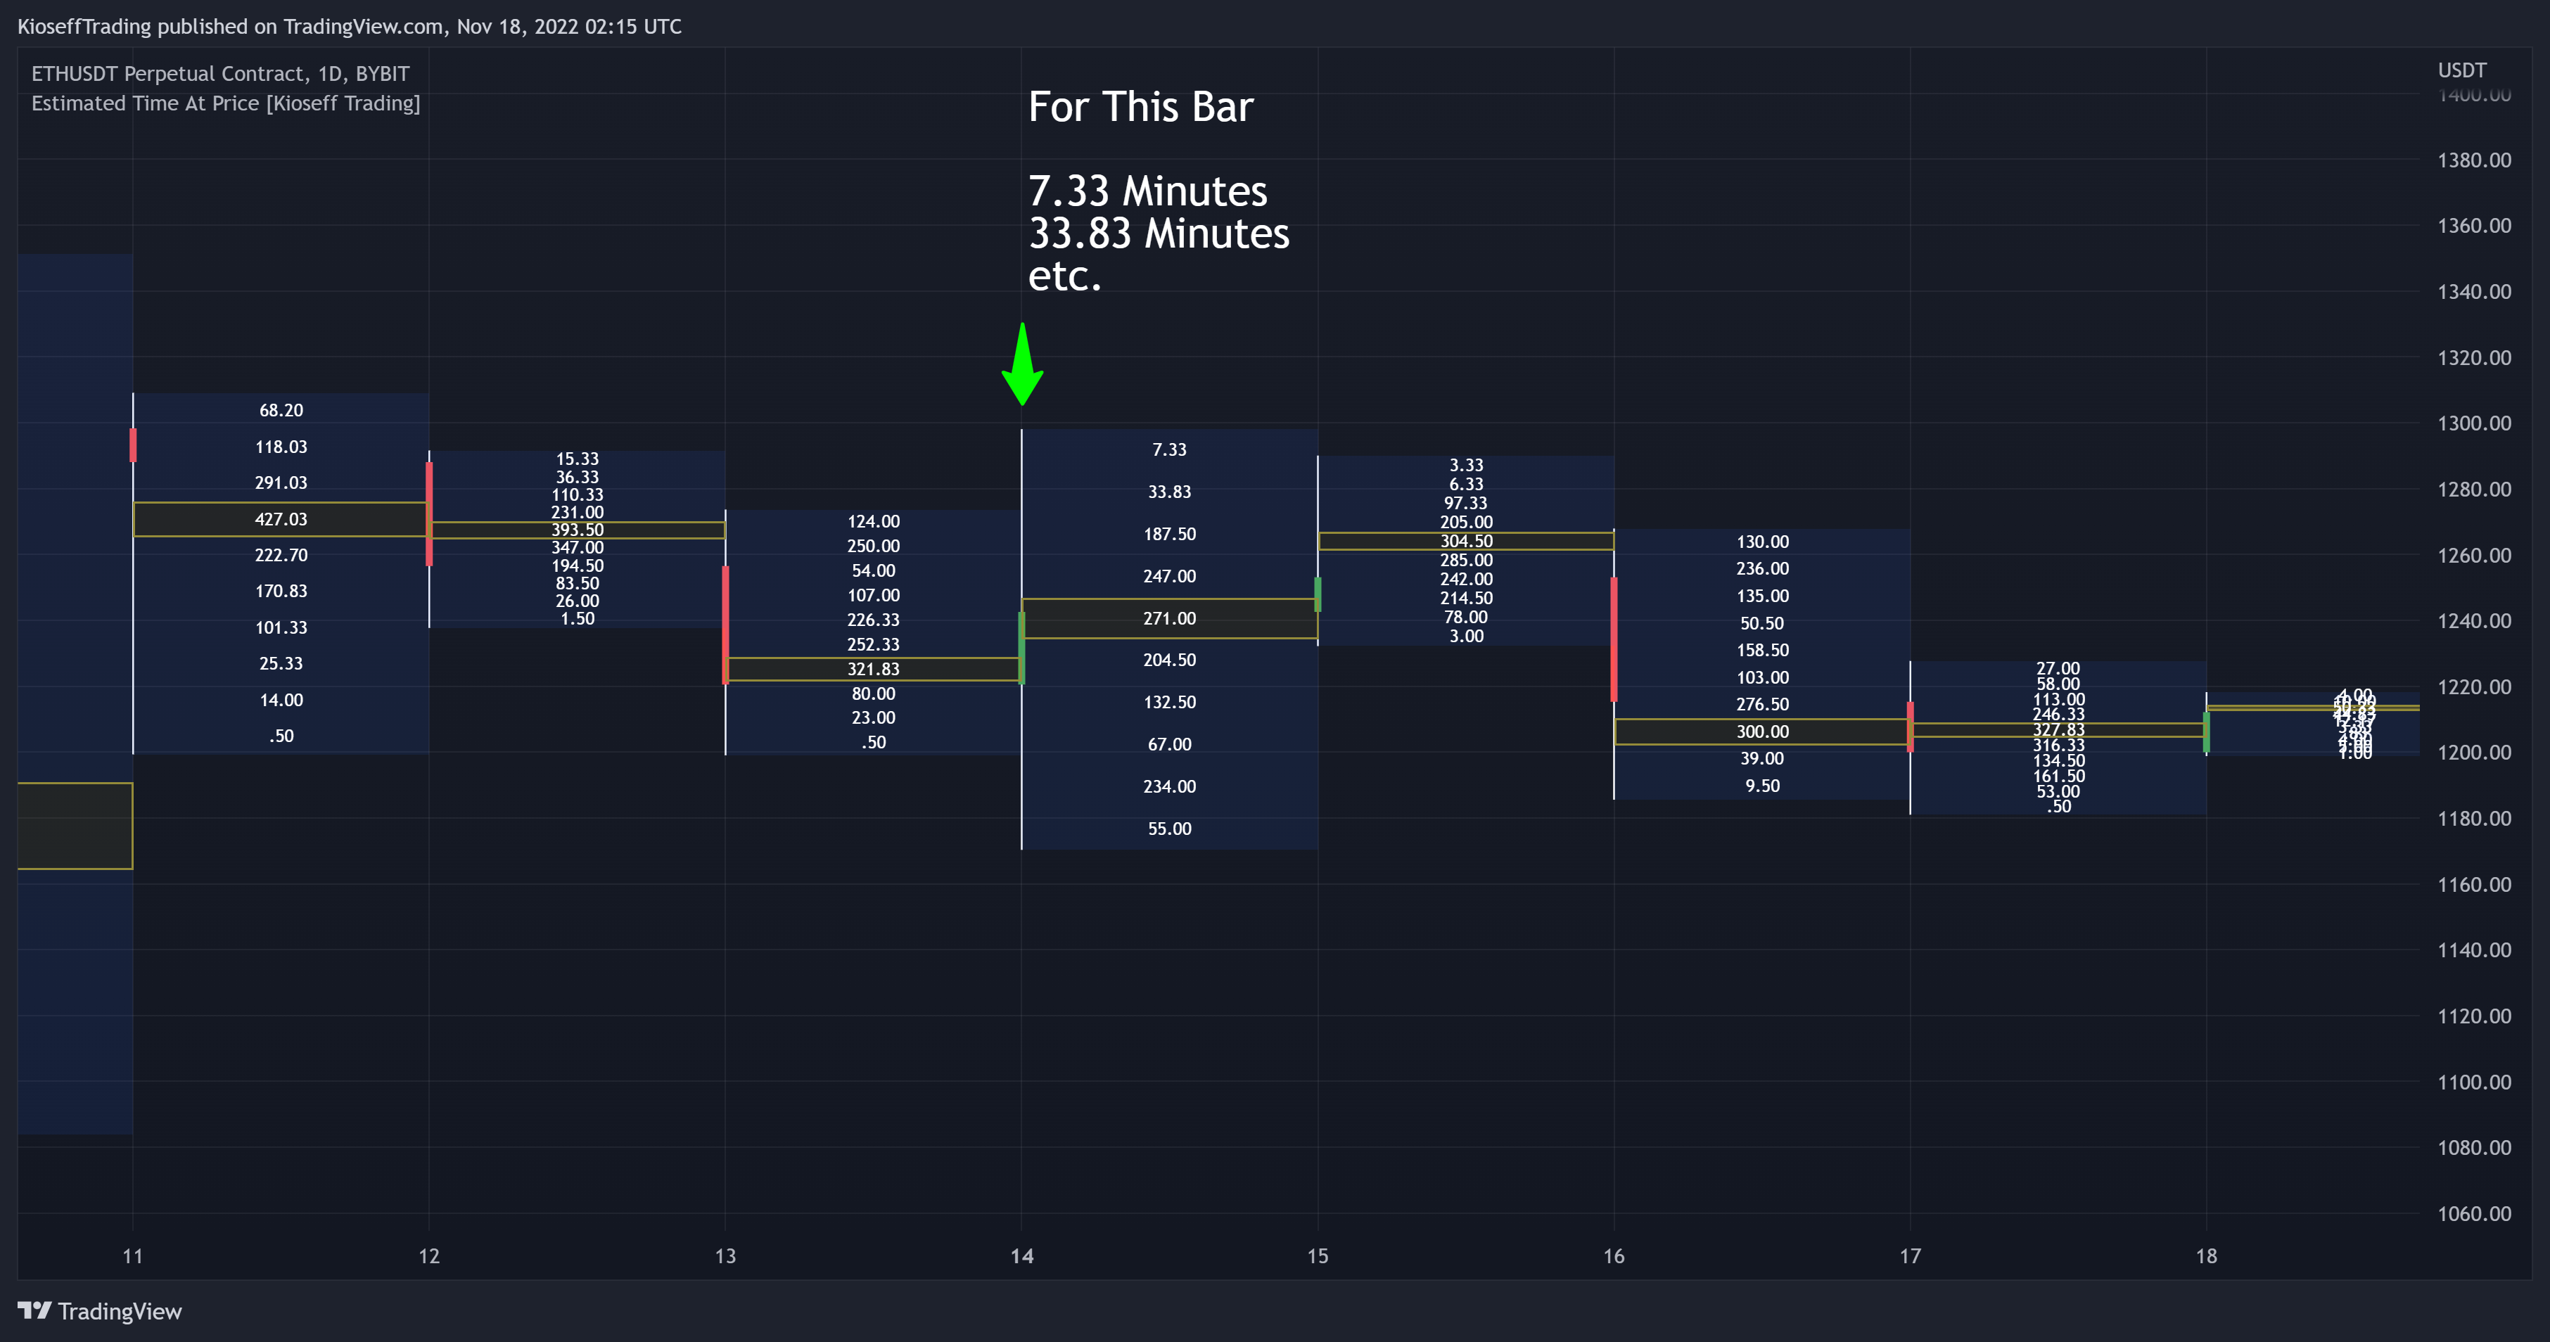Click the green candle body on day 18
The image size is (2550, 1342).
click(2207, 731)
